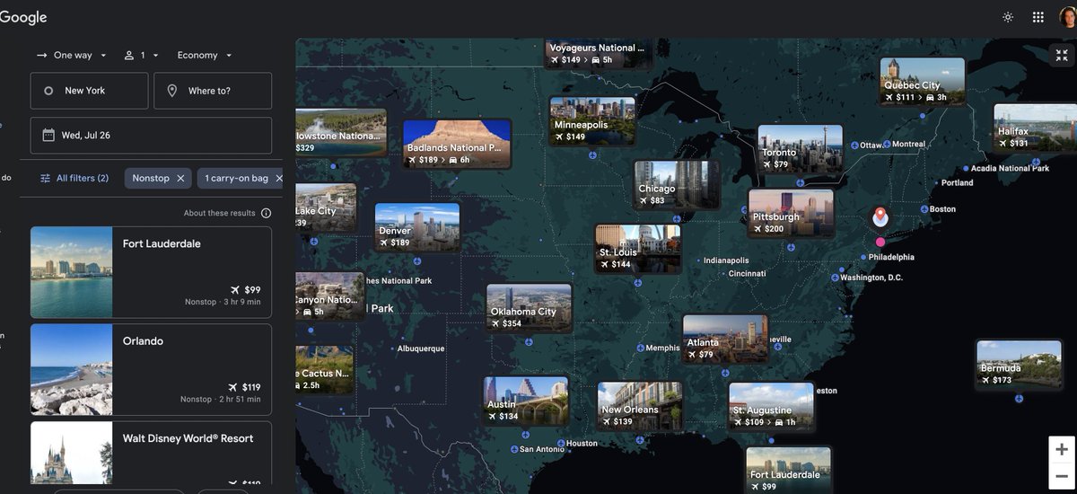Screen dimensions: 1077x494
Task: Click the Memphis map label
Action: pos(662,348)
